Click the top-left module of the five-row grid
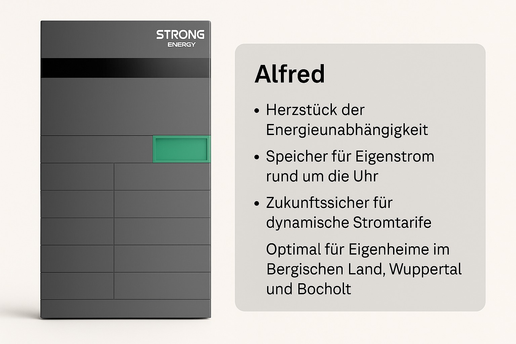Screen dimensions: 516x344 pos(77,177)
